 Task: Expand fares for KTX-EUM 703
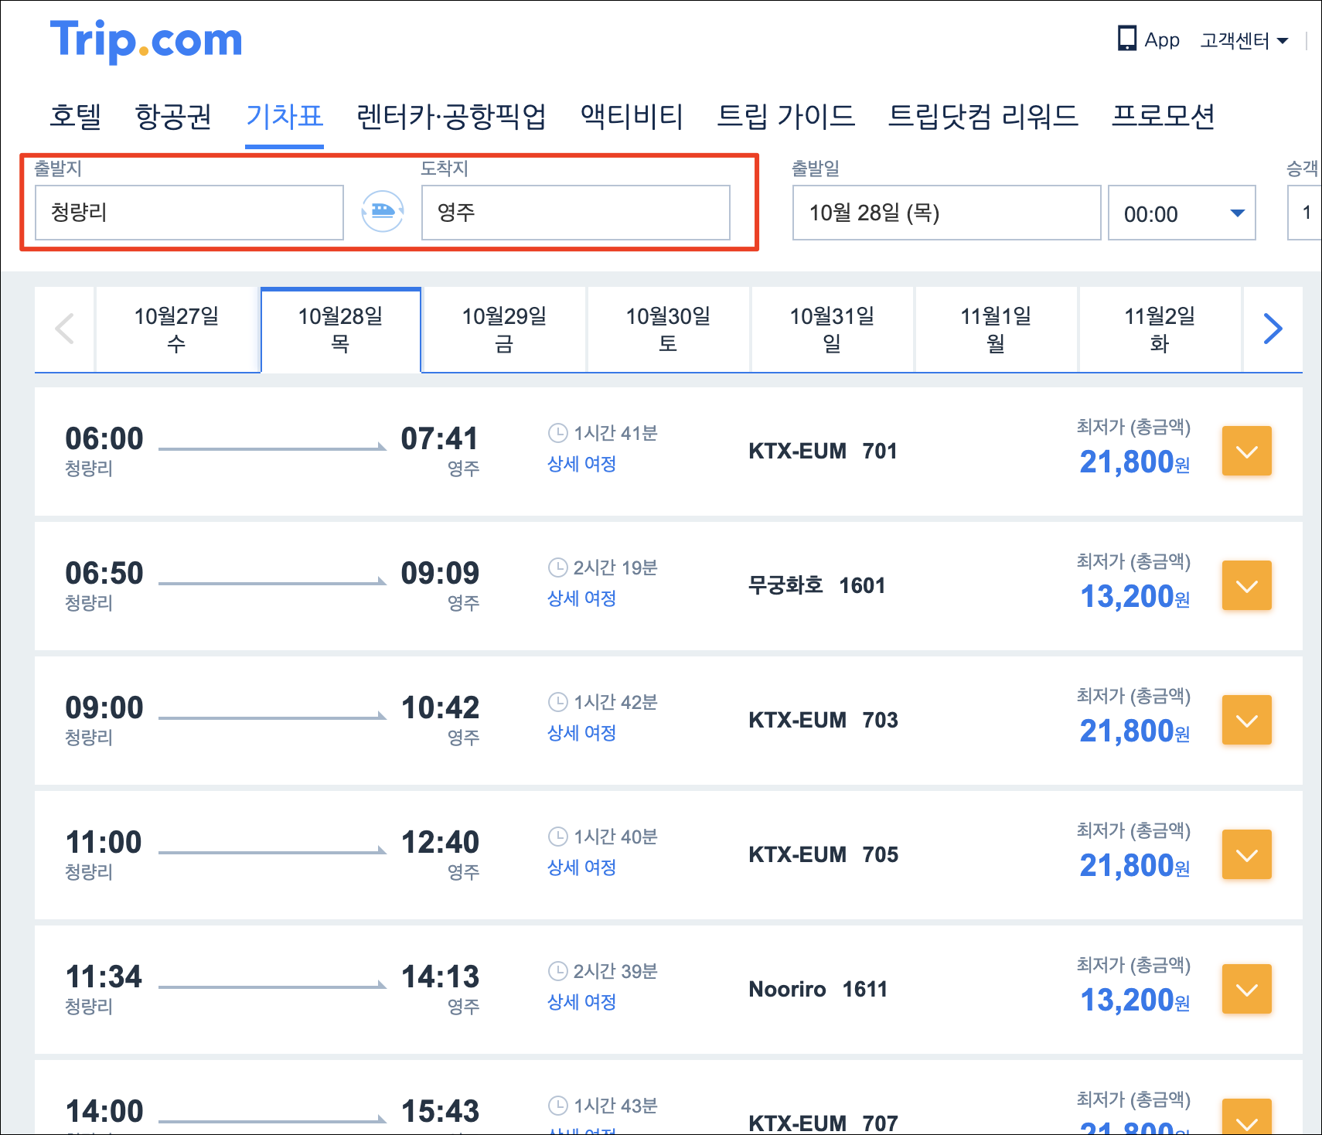tap(1246, 720)
